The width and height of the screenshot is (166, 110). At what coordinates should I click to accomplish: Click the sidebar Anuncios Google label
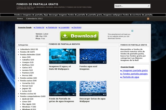127,67
